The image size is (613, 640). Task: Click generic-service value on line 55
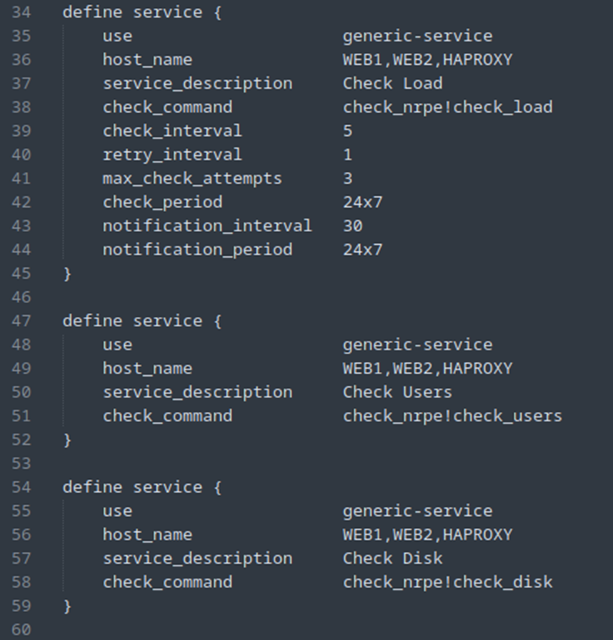pos(418,511)
